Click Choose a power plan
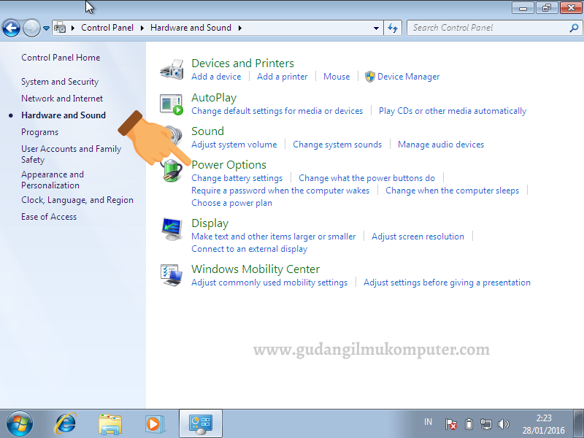The height and width of the screenshot is (438, 584). tap(231, 203)
